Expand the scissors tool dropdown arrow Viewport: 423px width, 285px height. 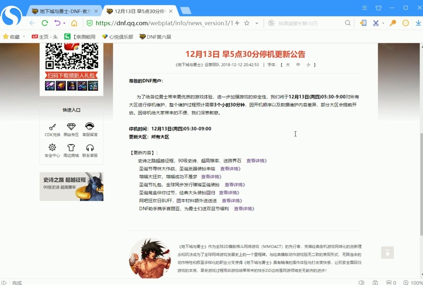click(x=383, y=23)
